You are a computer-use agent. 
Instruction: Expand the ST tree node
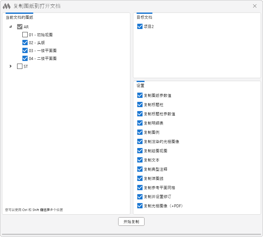click(11, 66)
